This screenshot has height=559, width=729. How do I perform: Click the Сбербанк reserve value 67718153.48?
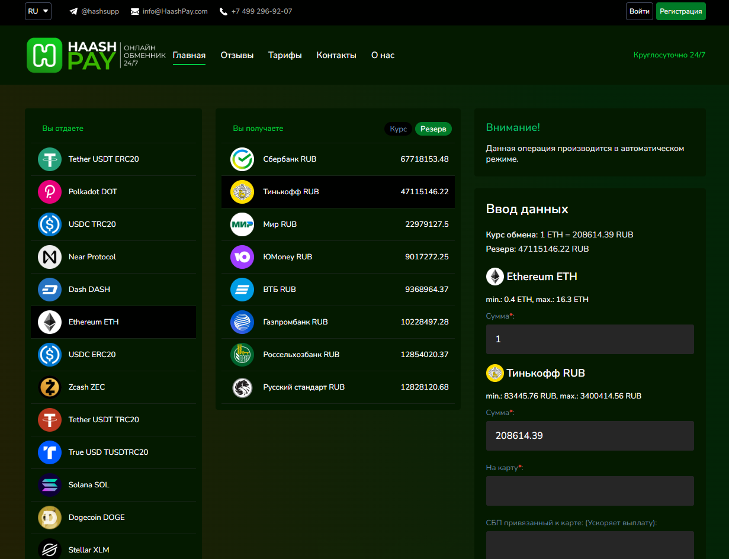pyautogui.click(x=425, y=159)
